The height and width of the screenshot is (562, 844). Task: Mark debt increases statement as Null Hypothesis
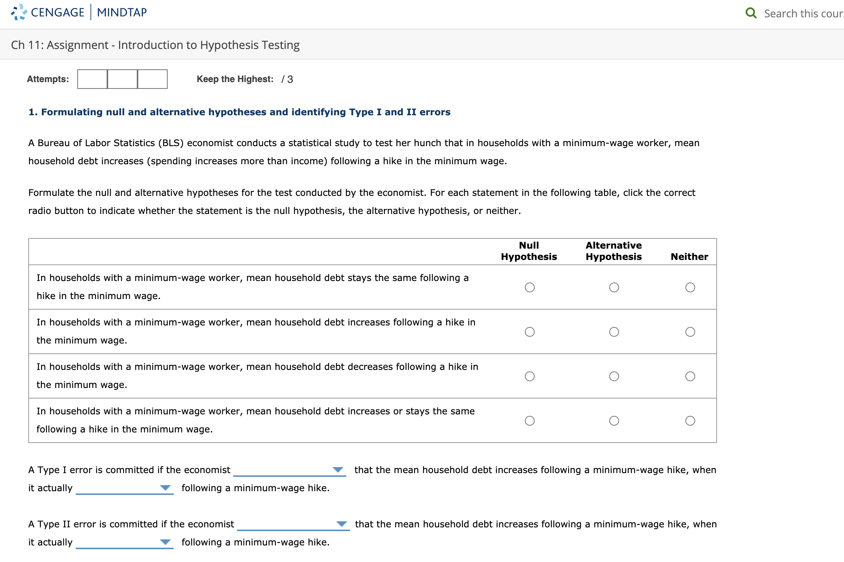[529, 332]
